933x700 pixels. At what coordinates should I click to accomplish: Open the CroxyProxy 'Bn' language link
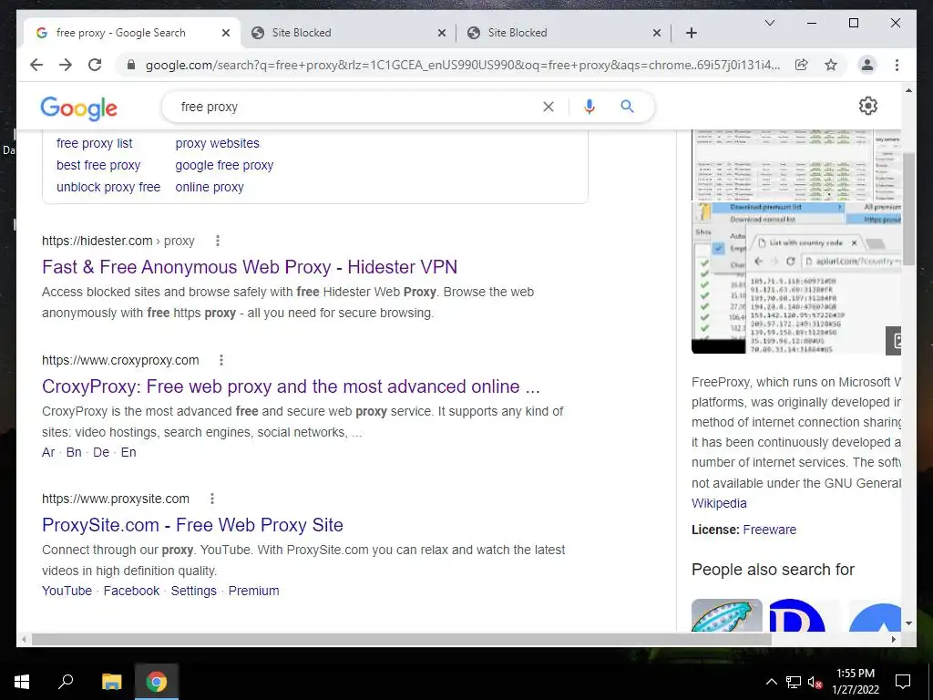(x=74, y=452)
